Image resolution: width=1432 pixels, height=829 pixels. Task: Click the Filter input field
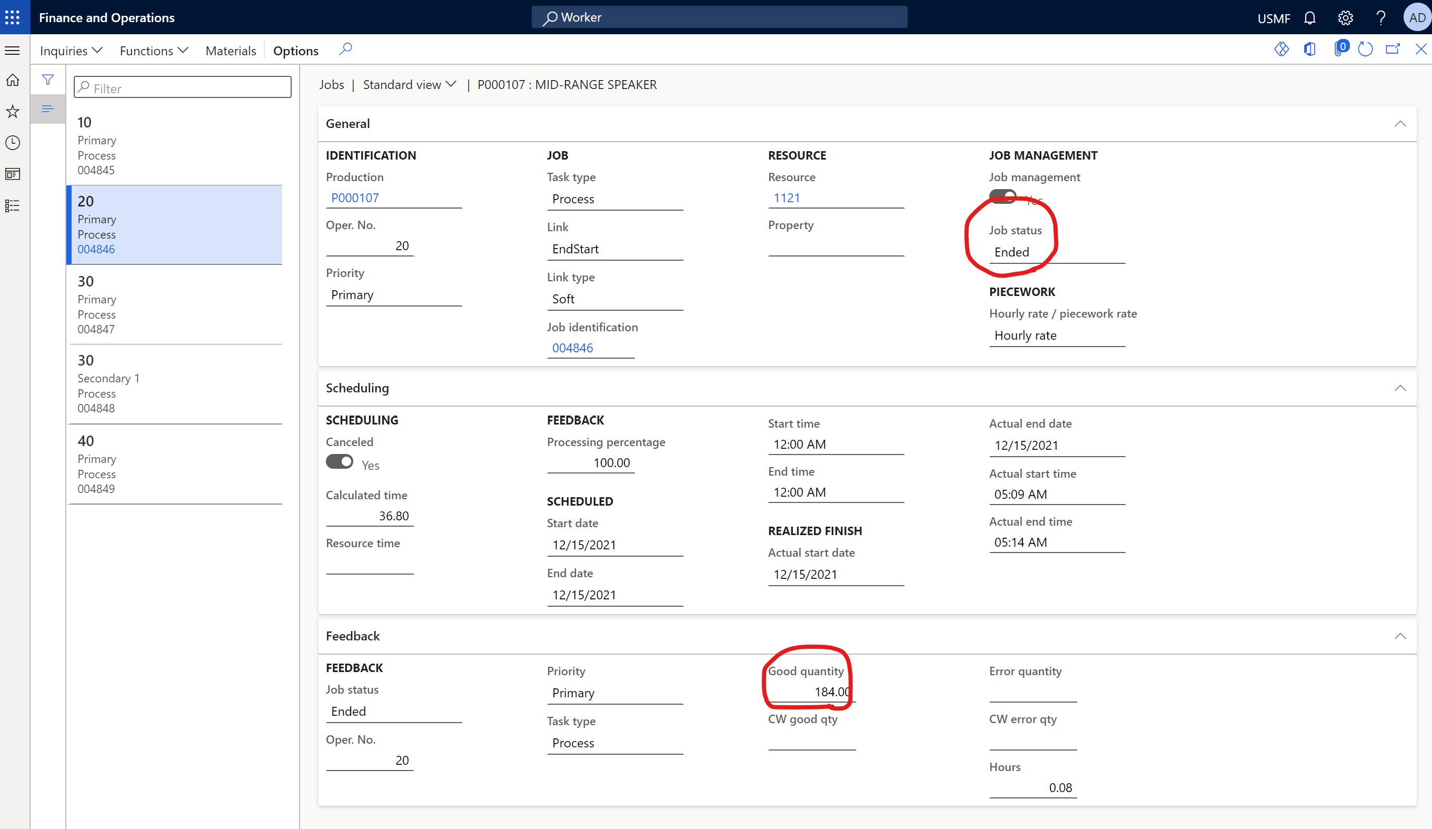coord(183,87)
